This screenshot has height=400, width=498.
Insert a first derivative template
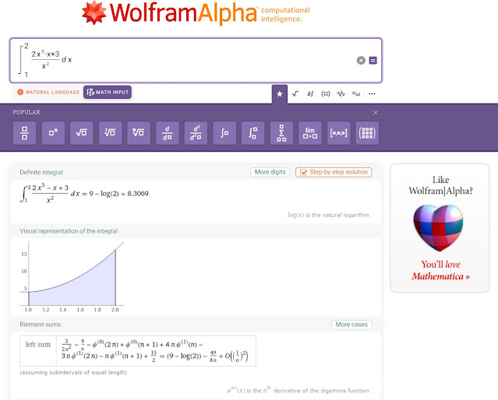pyautogui.click(x=168, y=133)
